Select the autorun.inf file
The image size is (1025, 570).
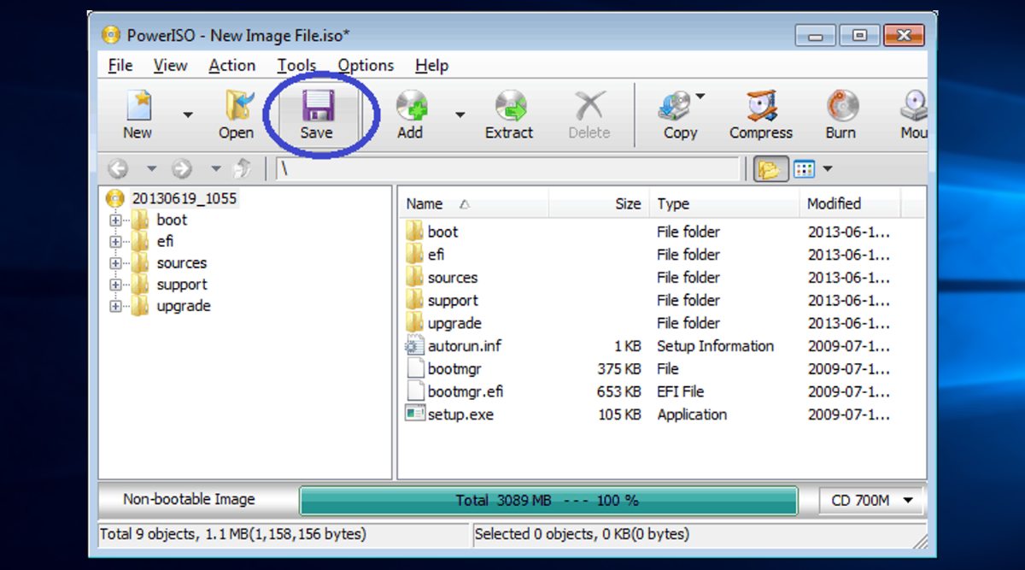465,346
